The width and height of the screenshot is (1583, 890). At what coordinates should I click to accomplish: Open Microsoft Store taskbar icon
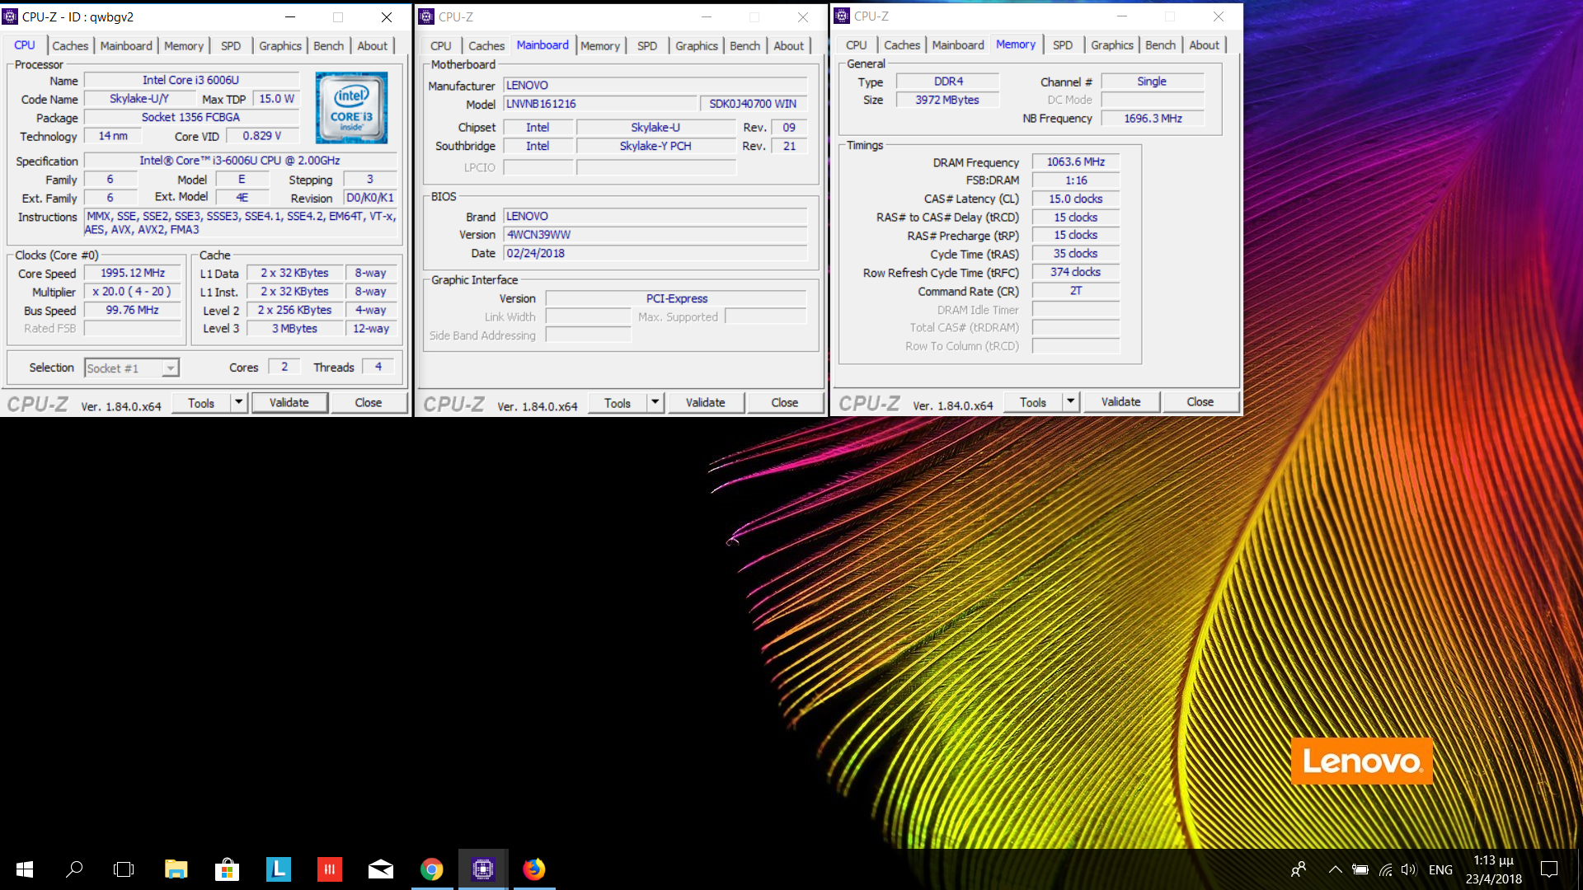point(227,869)
